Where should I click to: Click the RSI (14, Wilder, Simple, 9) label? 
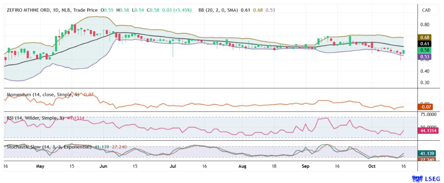click(35, 118)
